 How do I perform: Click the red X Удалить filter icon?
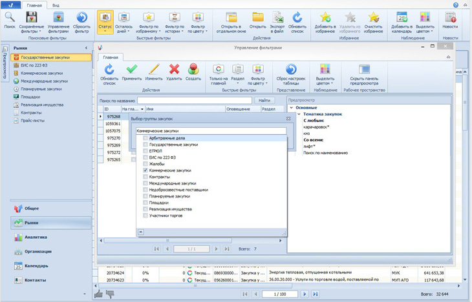point(174,70)
